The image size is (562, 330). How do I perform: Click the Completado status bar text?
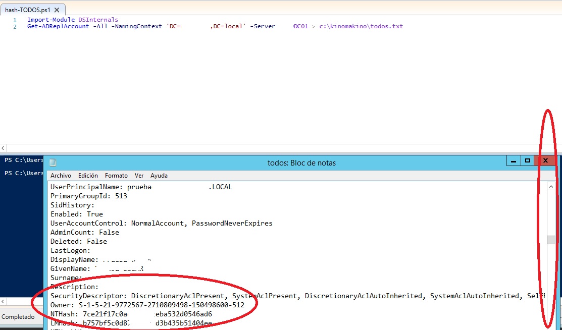(18, 317)
